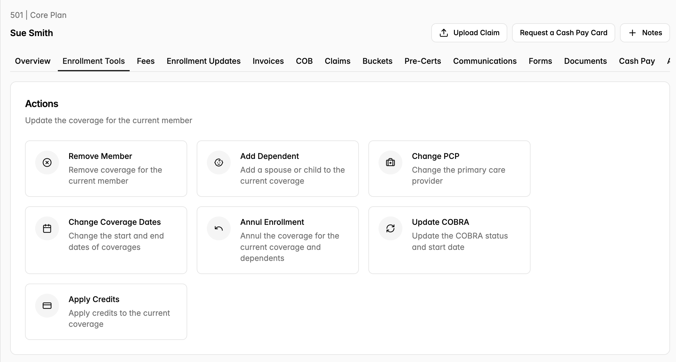Go to the COB tab
This screenshot has width=676, height=362.
coord(304,61)
